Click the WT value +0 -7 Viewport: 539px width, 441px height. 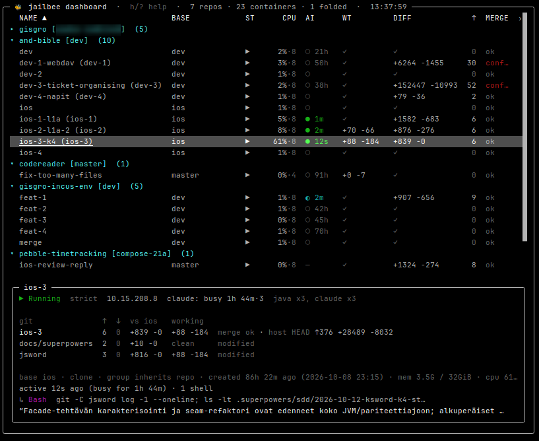tap(354, 175)
